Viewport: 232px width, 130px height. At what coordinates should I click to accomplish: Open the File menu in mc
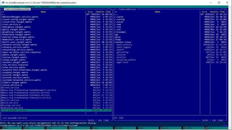coord(17,6)
